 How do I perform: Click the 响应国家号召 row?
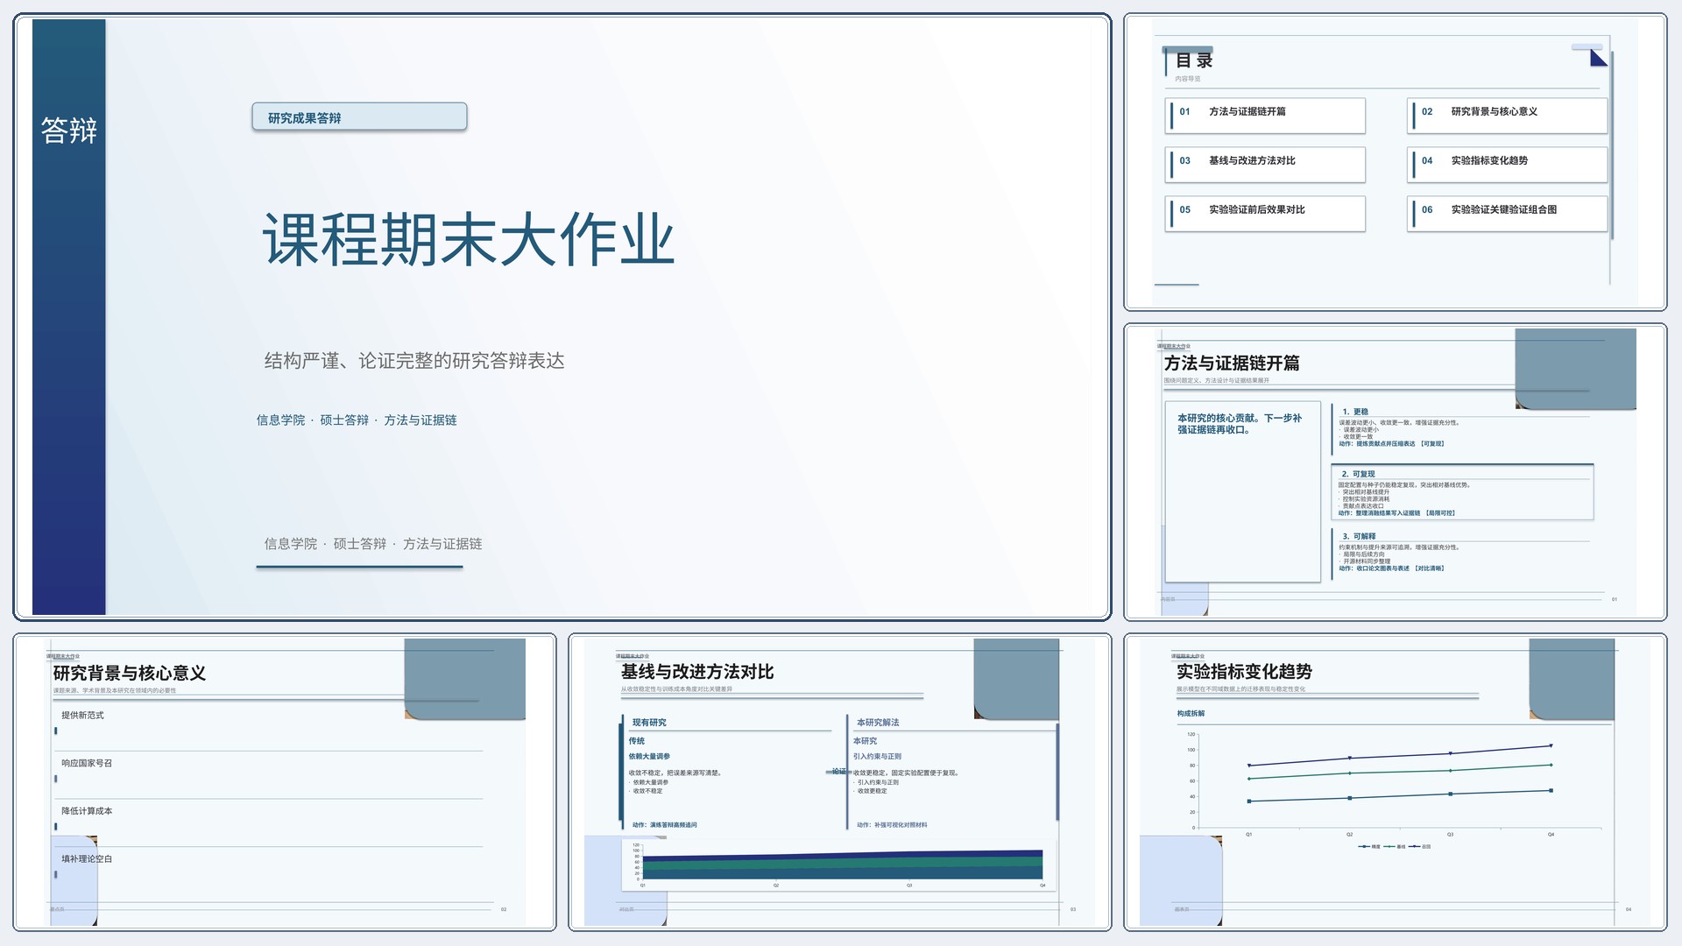268,774
